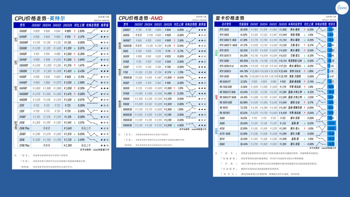Click the red up arrow in 5600GT row
350x197 pixels.
(174, 41)
